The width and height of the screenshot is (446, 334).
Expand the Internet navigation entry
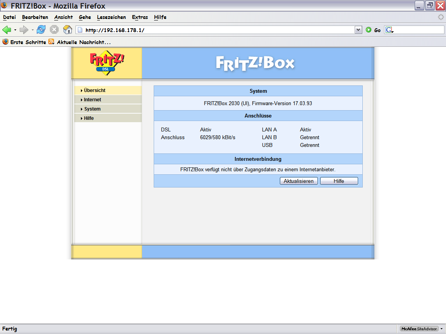pos(108,100)
